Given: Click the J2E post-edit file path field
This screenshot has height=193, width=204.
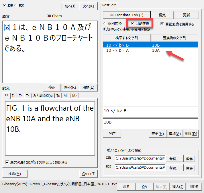Looking at the screenshot, I should point(140,158).
